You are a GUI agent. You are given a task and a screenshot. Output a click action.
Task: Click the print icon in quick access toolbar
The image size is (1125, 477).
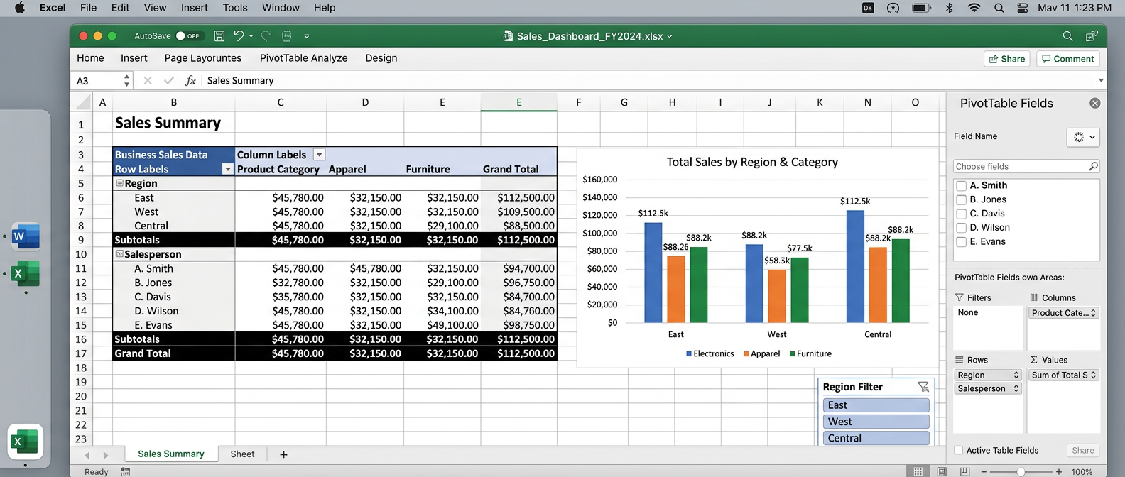click(287, 35)
